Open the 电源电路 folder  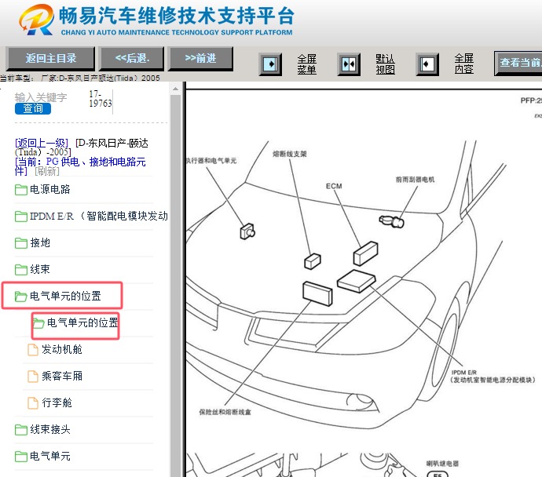(49, 189)
